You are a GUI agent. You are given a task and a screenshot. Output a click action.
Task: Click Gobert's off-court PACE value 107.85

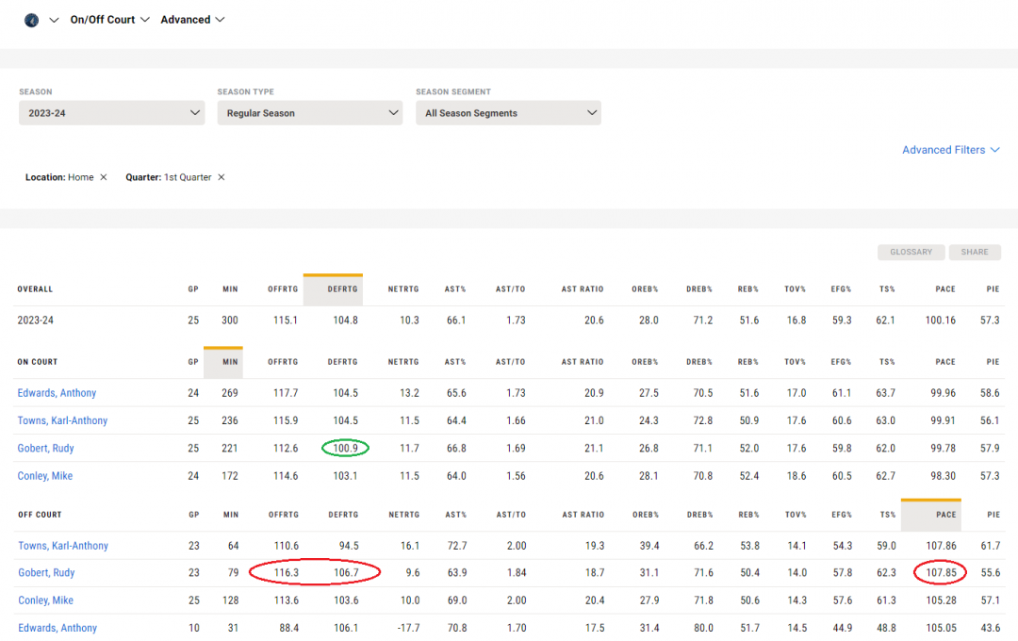click(x=941, y=573)
